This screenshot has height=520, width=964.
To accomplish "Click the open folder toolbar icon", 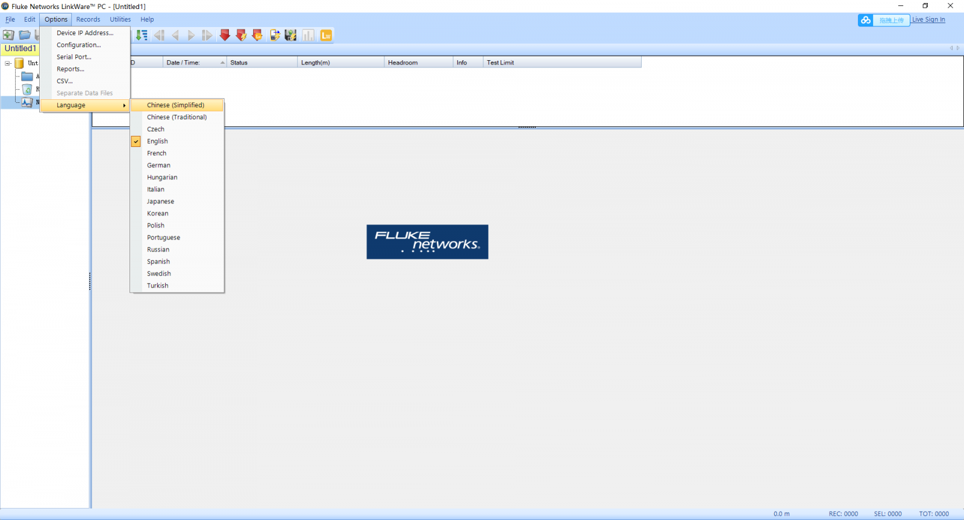I will click(x=25, y=36).
